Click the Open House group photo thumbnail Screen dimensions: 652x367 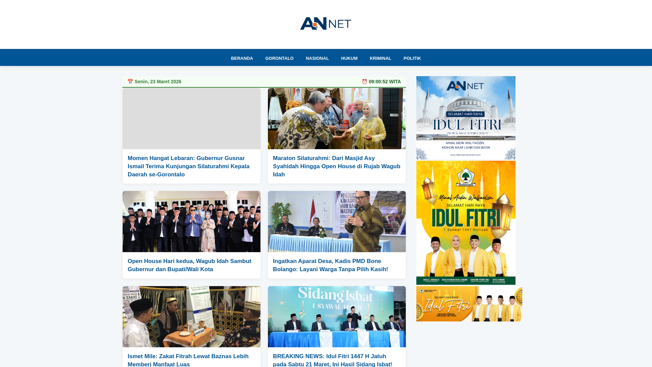191,222
